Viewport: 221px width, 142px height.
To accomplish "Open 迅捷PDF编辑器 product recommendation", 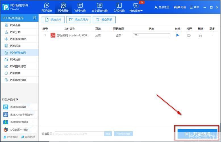I will coord(19,107).
